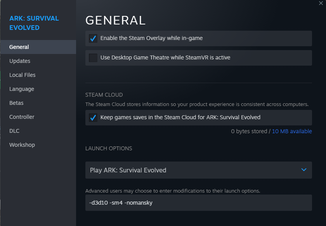Select the DLC section
Viewport: 326px width, 226px height.
click(14, 130)
